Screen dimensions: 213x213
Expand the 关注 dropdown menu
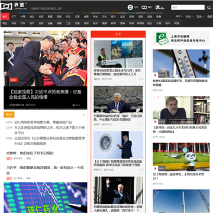tap(189, 17)
